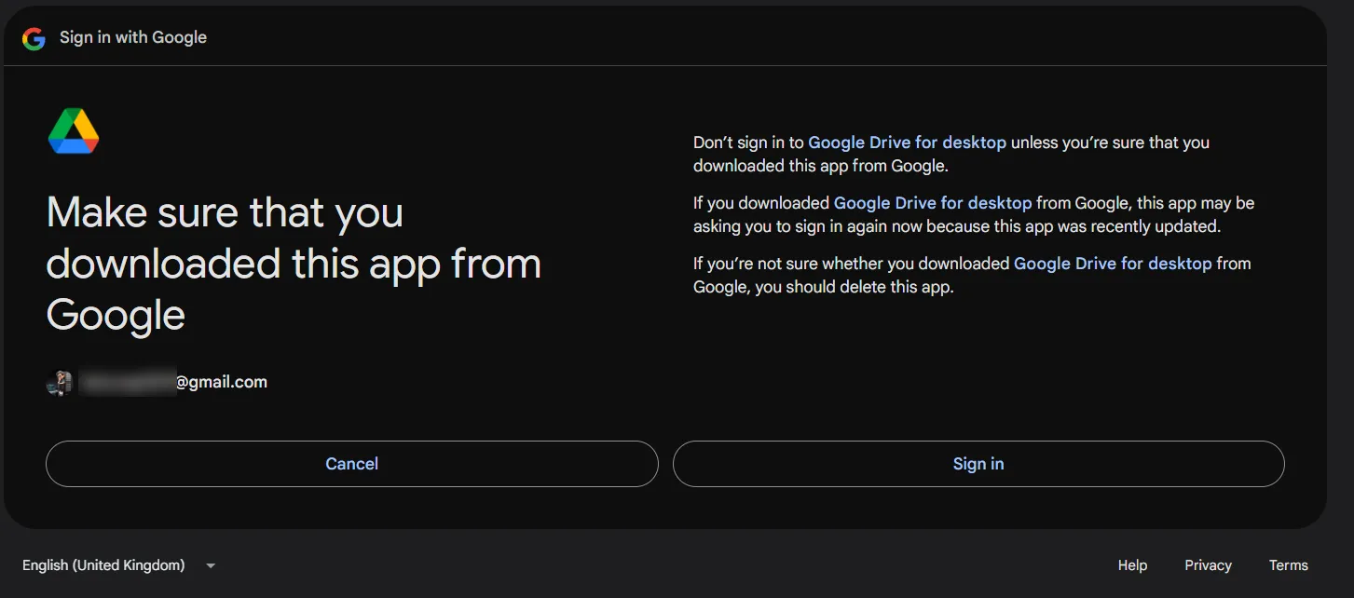This screenshot has height=598, width=1354.
Task: Open the Terms link in the footer
Action: click(1289, 565)
